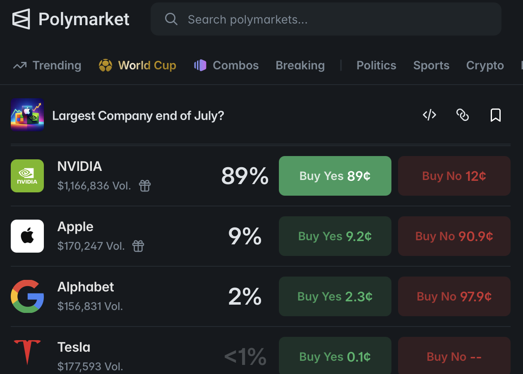Select the Alphabet Google logo

point(27,296)
